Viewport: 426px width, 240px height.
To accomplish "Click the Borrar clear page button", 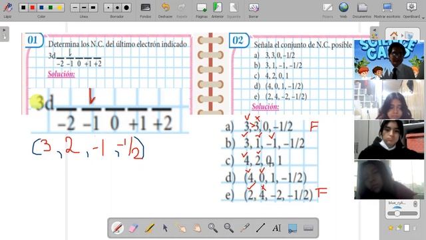I will [x=254, y=10].
